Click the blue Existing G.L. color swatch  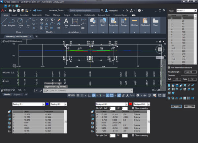tap(47, 104)
